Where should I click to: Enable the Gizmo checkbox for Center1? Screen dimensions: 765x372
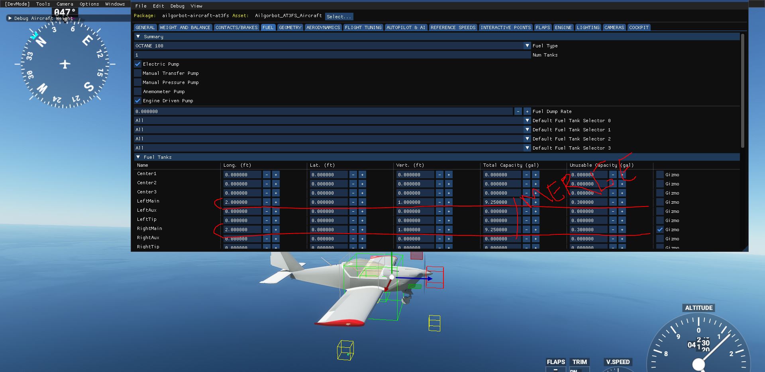click(x=660, y=175)
